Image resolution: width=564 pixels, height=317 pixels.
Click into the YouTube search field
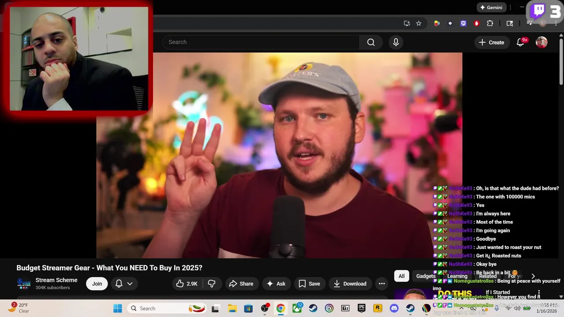pos(261,42)
